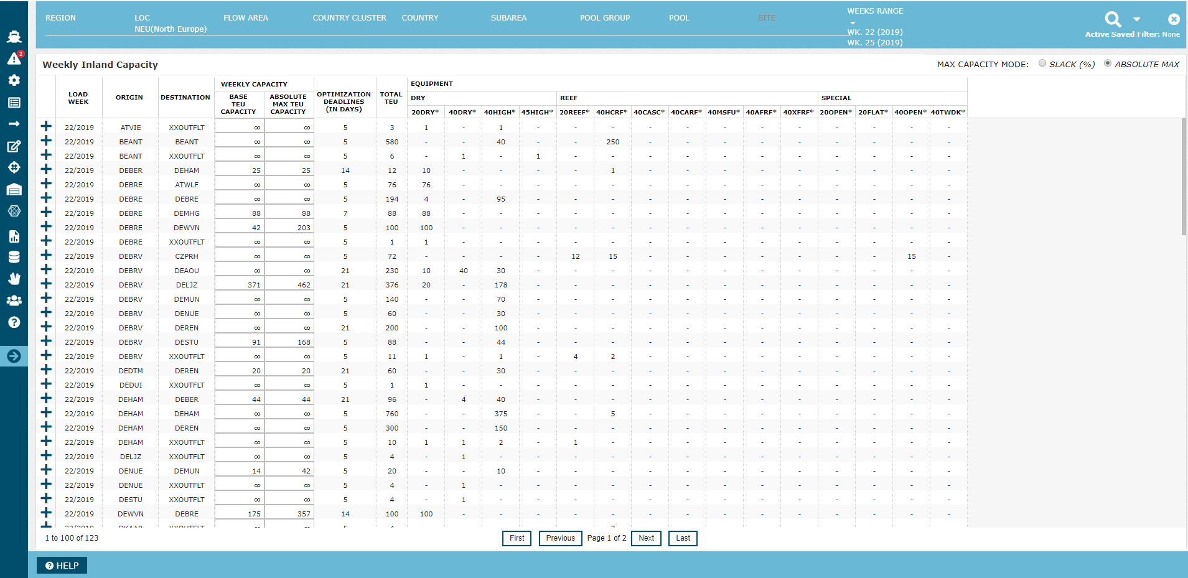Click the magnifier search filter icon
Screen dimensions: 1188x578
point(1113,19)
